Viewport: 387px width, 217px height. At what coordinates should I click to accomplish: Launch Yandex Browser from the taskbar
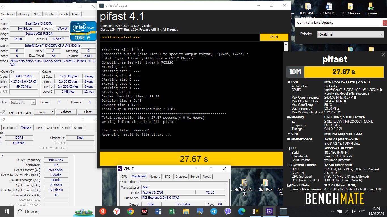coord(117,211)
